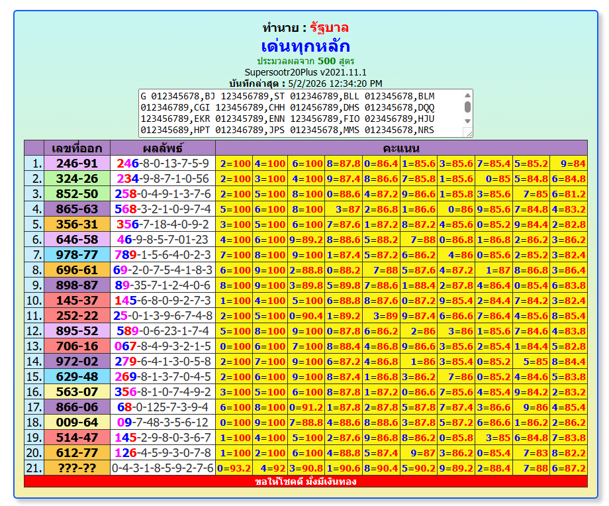
Task: Click result '69-2-0-7-5-4-1-8-3'
Action: pos(163,270)
